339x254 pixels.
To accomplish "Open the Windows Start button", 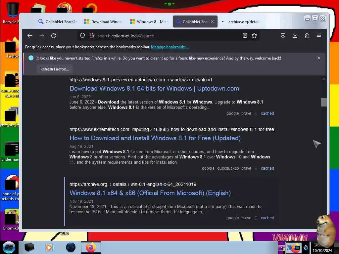I will [9, 247].
